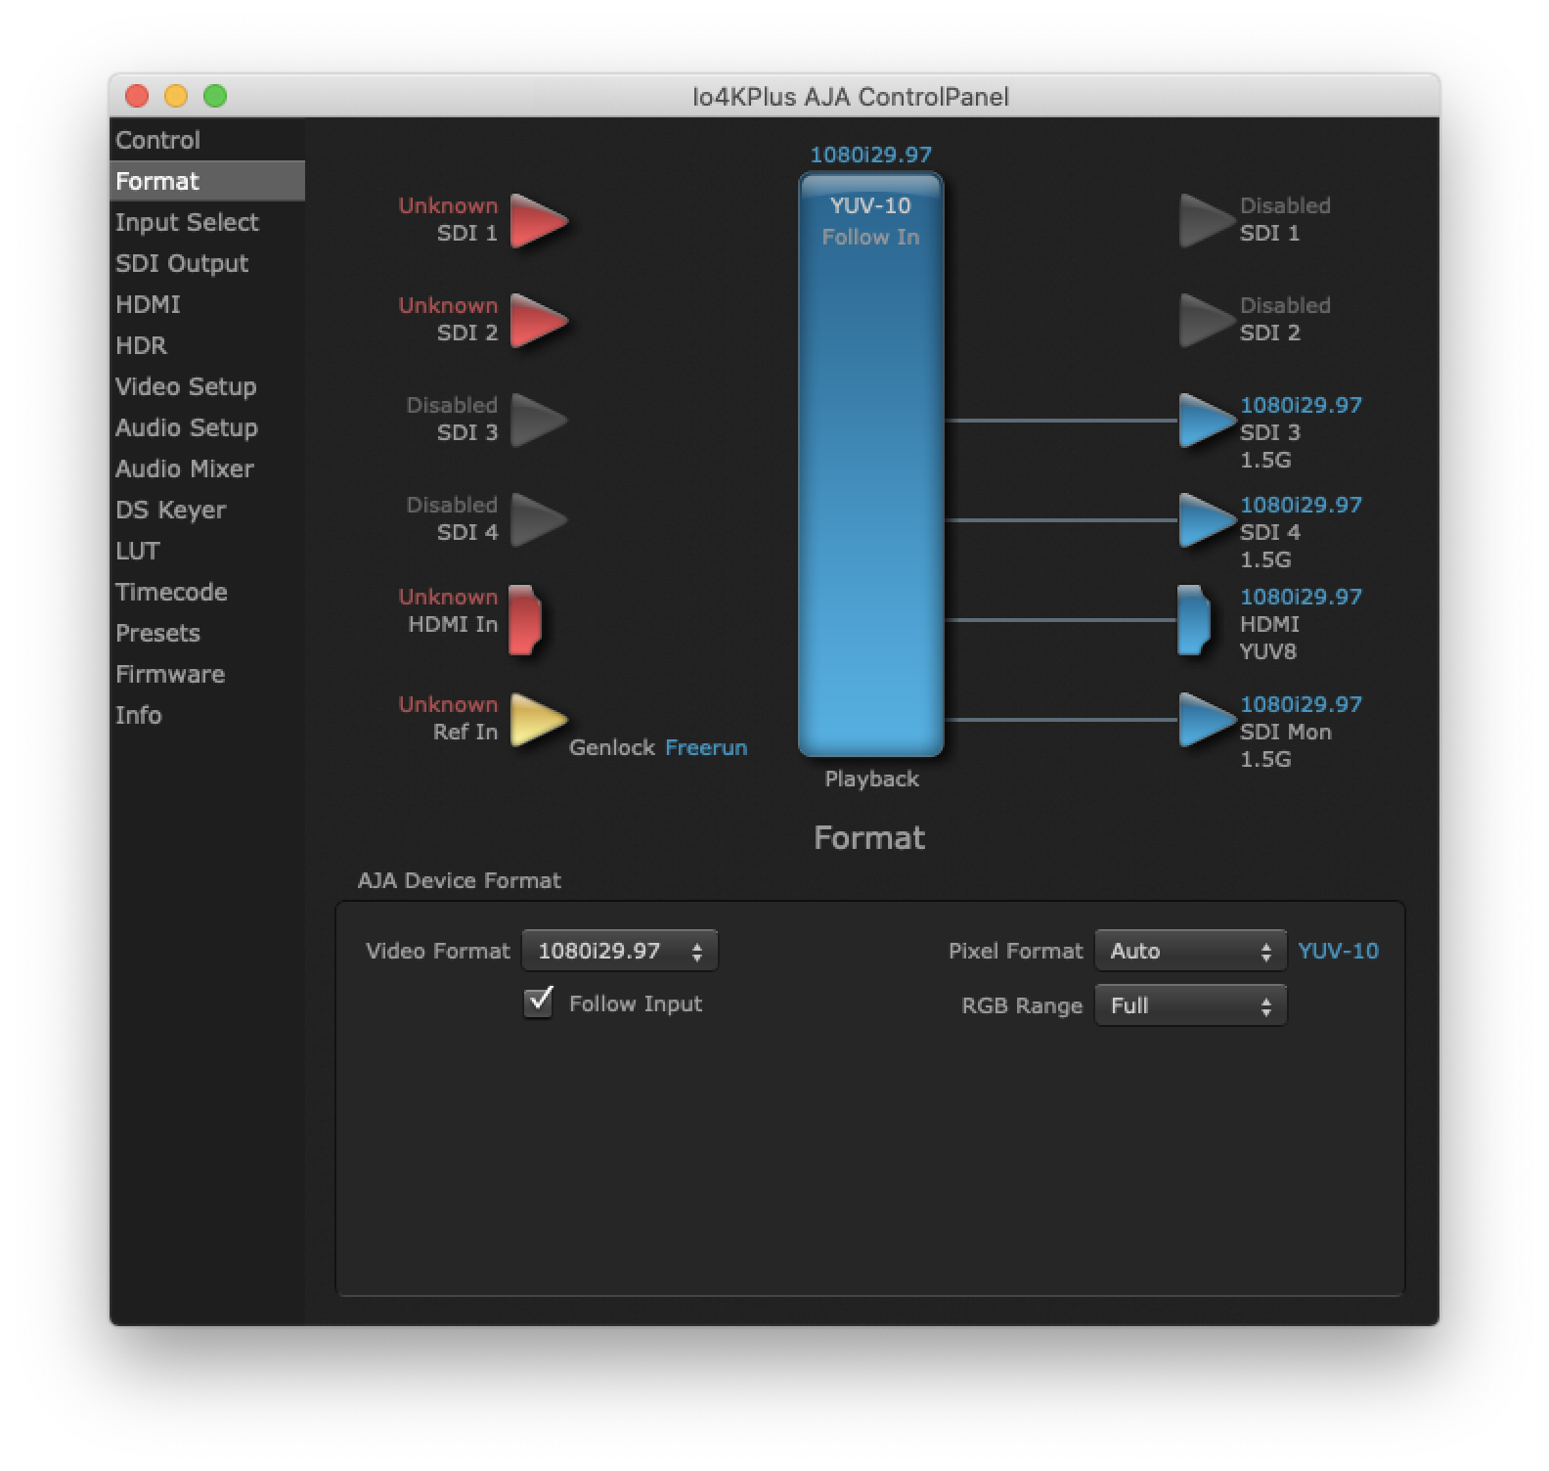Select the red HDMI In connector icon

coord(524,620)
